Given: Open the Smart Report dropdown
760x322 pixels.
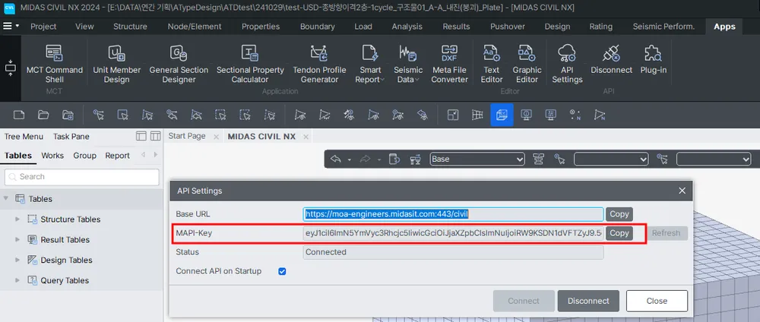Looking at the screenshot, I should pos(370,64).
